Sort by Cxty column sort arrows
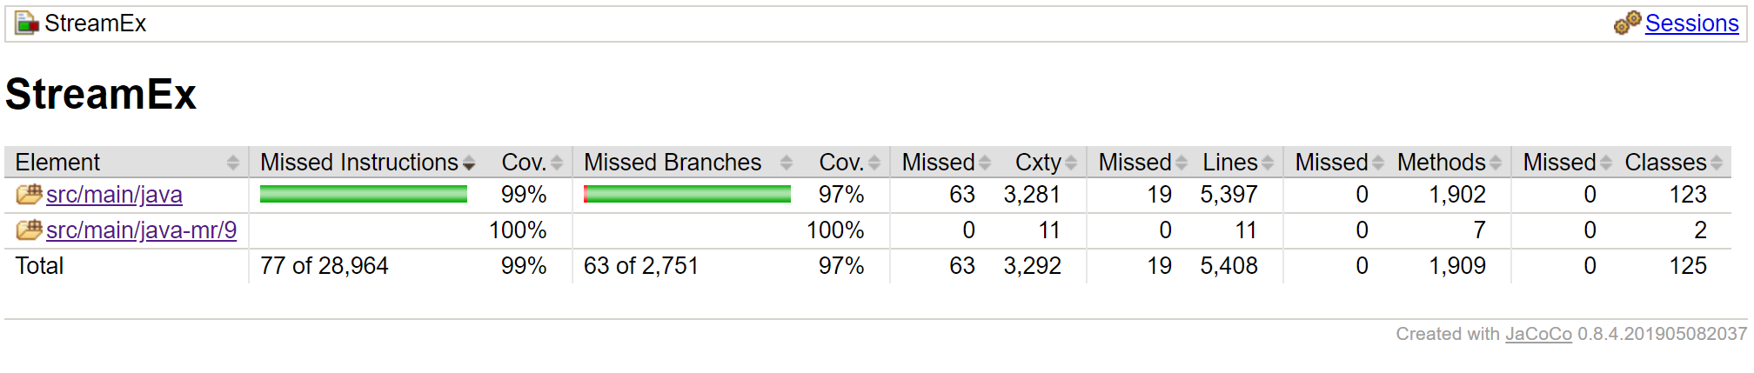This screenshot has width=1754, height=373. [1071, 163]
